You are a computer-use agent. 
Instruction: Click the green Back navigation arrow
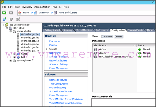coord(4,13)
